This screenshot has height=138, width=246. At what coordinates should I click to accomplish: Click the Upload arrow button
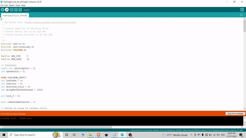[7, 10]
